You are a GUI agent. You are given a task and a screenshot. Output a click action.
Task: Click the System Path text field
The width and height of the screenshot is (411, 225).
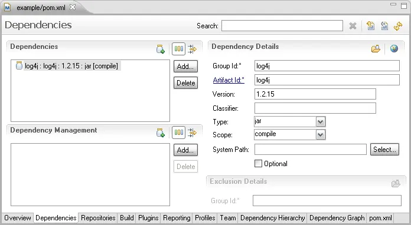(311, 150)
